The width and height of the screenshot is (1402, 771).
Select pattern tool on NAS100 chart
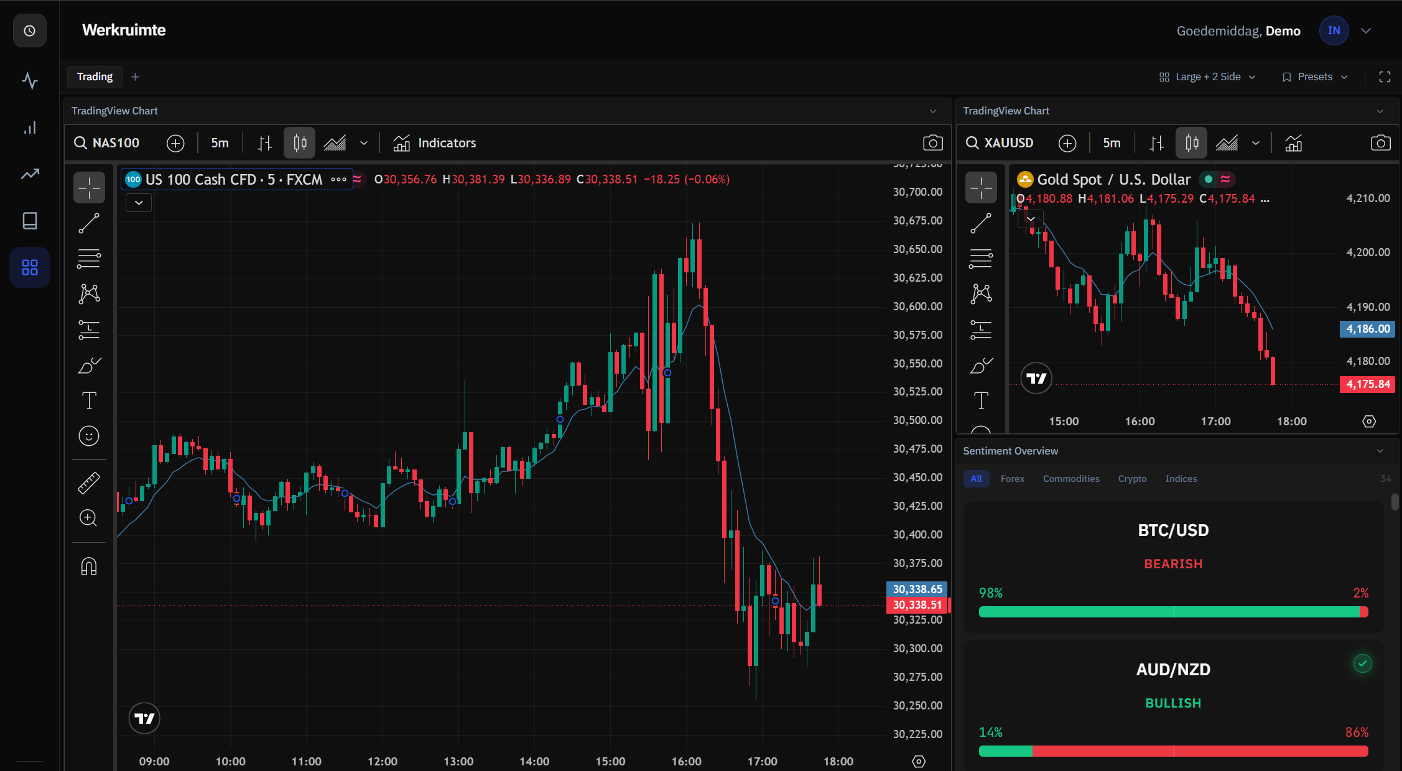[89, 293]
